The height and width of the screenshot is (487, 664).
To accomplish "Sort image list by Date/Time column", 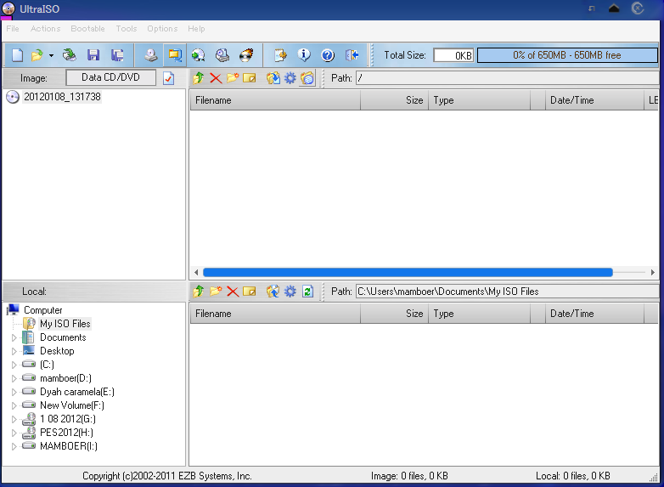I will pyautogui.click(x=594, y=100).
